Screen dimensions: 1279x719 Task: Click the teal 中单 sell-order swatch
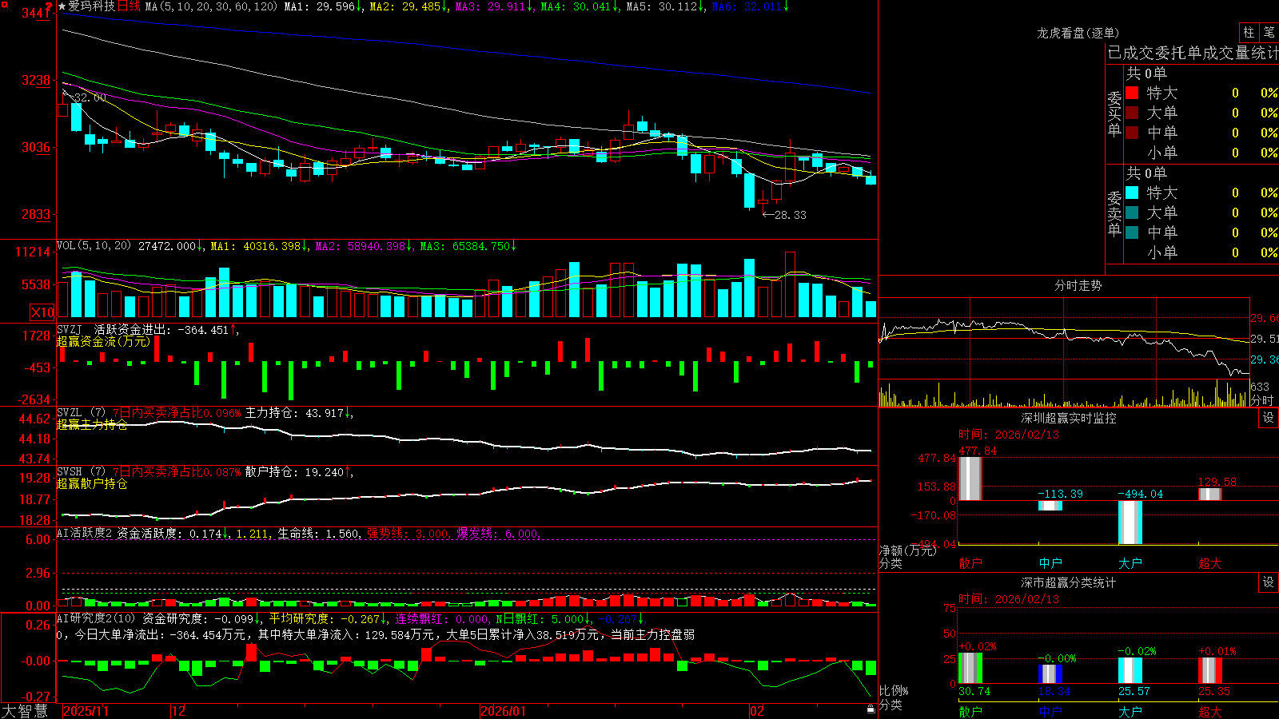pyautogui.click(x=1132, y=232)
